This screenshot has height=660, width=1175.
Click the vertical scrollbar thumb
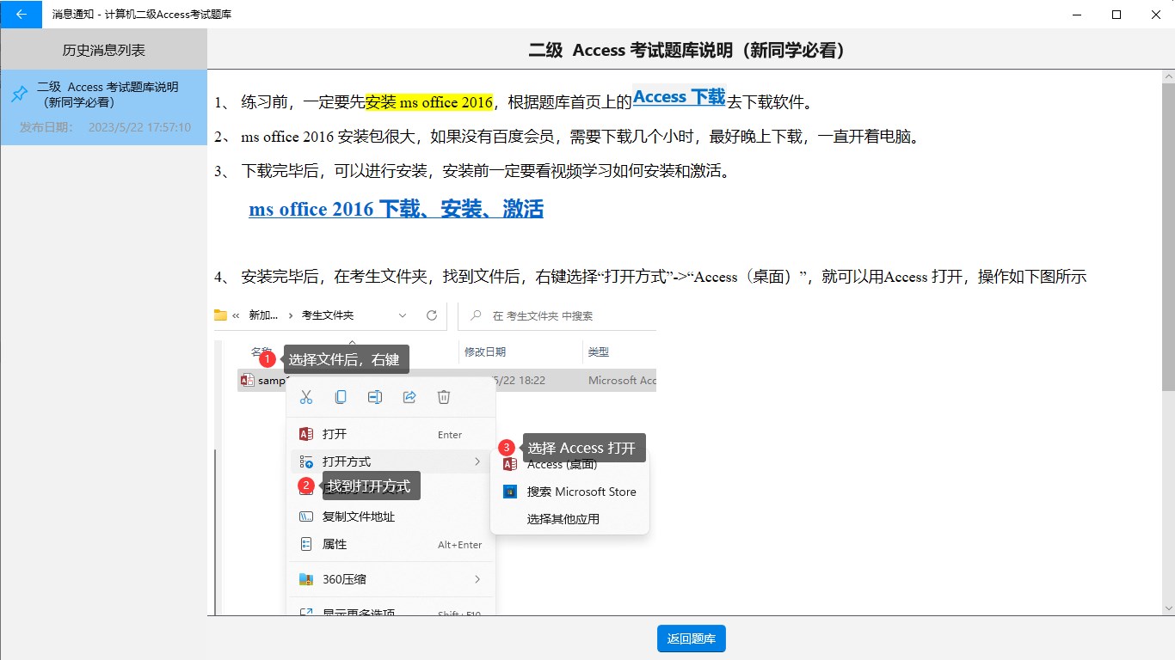point(1168,236)
